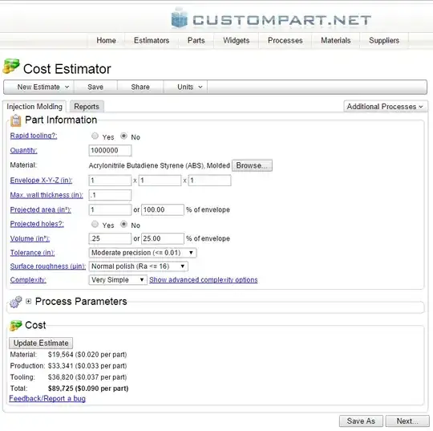
Task: Focus the Envelope Y dimension field
Action: coord(160,181)
